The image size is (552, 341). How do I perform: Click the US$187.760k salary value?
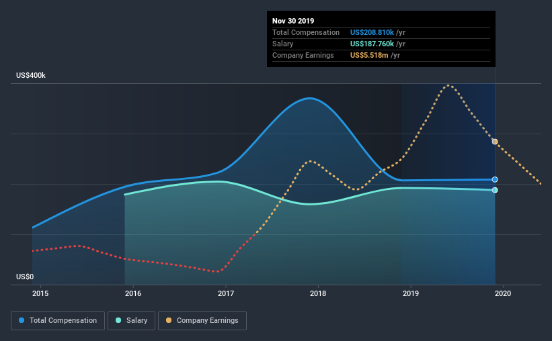[372, 44]
